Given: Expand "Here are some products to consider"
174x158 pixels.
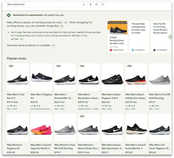Looking at the screenshot, I should [x=54, y=45].
